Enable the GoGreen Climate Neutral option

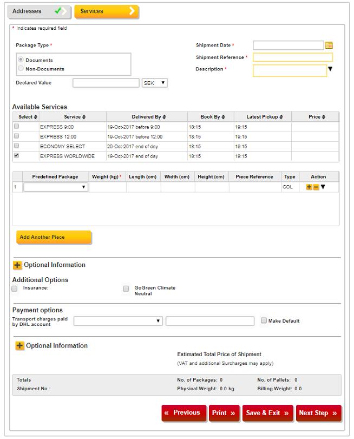pyautogui.click(x=126, y=289)
